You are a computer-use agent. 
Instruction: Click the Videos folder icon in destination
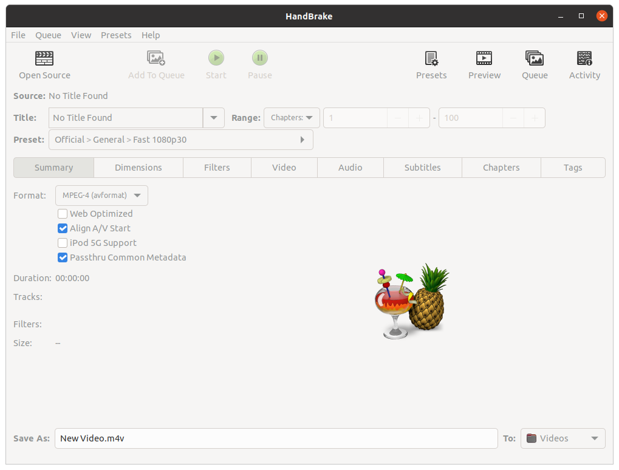point(532,438)
